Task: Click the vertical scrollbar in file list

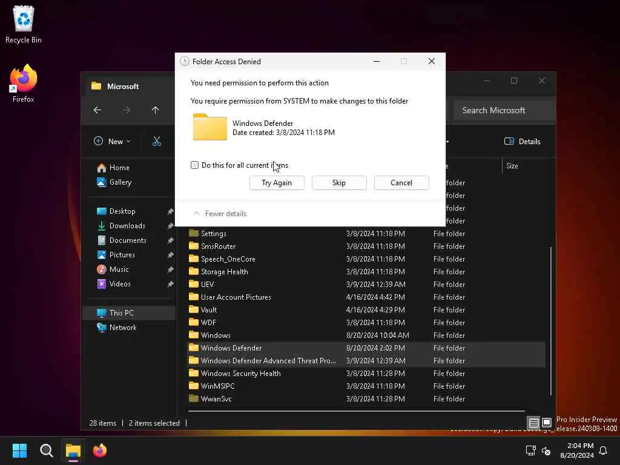Action: click(550, 321)
